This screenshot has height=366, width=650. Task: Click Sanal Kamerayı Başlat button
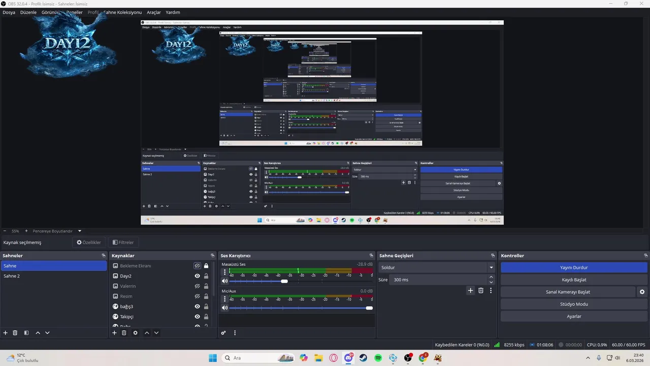(568, 292)
